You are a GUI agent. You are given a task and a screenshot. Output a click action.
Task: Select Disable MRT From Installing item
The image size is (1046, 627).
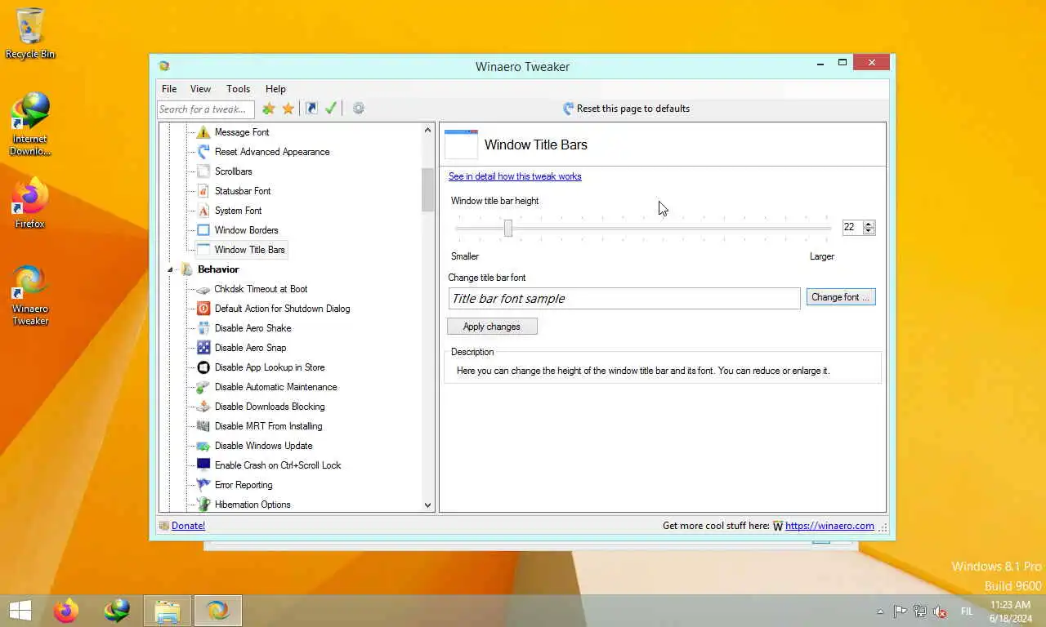coord(268,426)
